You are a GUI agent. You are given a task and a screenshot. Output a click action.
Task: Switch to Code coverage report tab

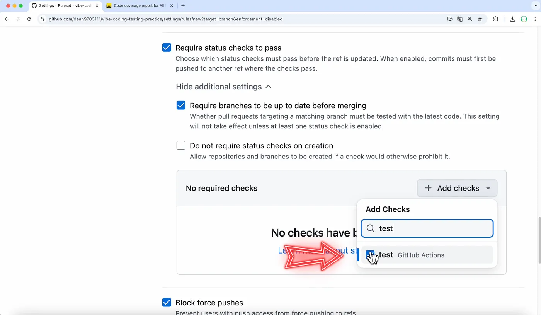pos(140,6)
